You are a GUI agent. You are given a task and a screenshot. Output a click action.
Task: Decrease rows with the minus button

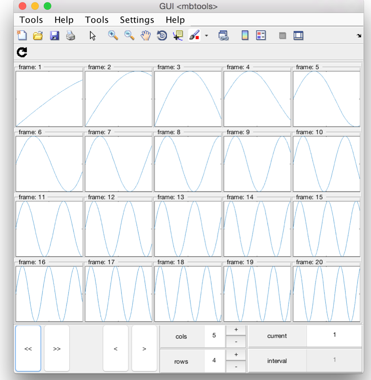pos(236,367)
